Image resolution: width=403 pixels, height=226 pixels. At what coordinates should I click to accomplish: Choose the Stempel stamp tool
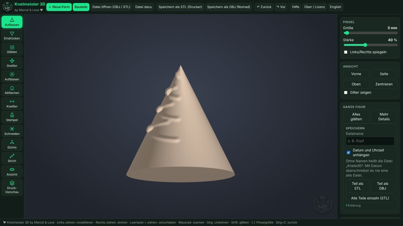point(12,117)
